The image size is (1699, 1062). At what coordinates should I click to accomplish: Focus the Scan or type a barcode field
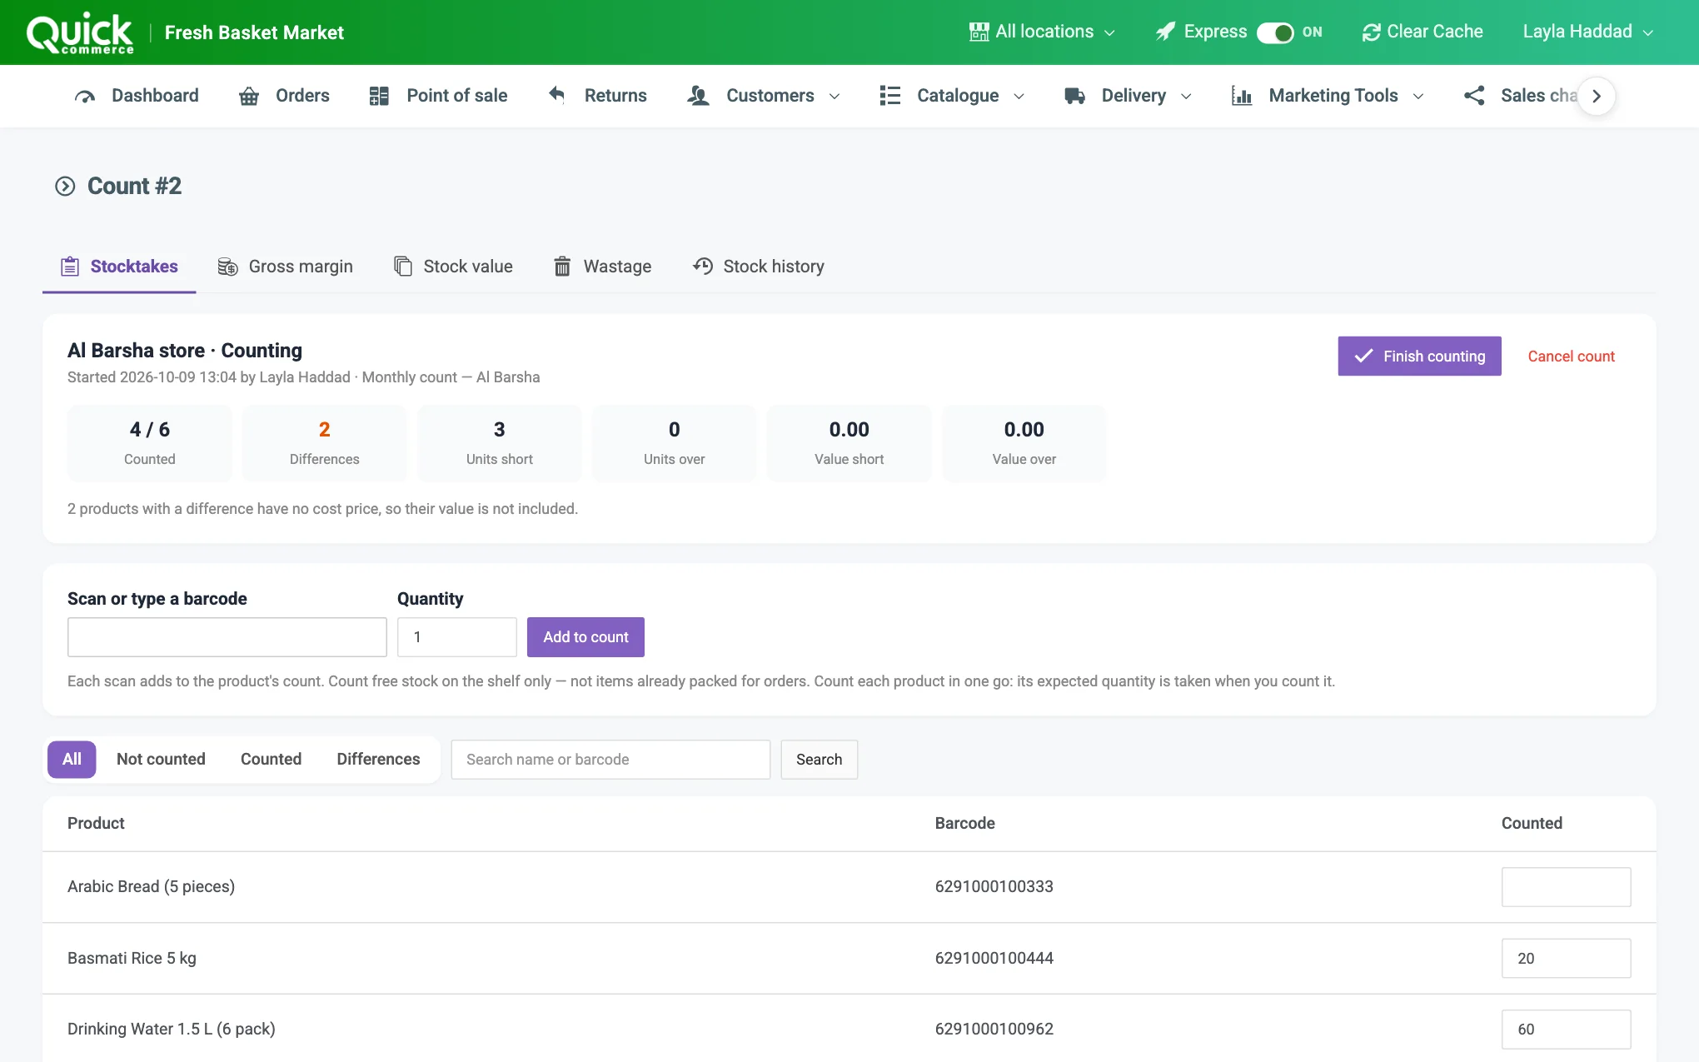click(x=227, y=637)
